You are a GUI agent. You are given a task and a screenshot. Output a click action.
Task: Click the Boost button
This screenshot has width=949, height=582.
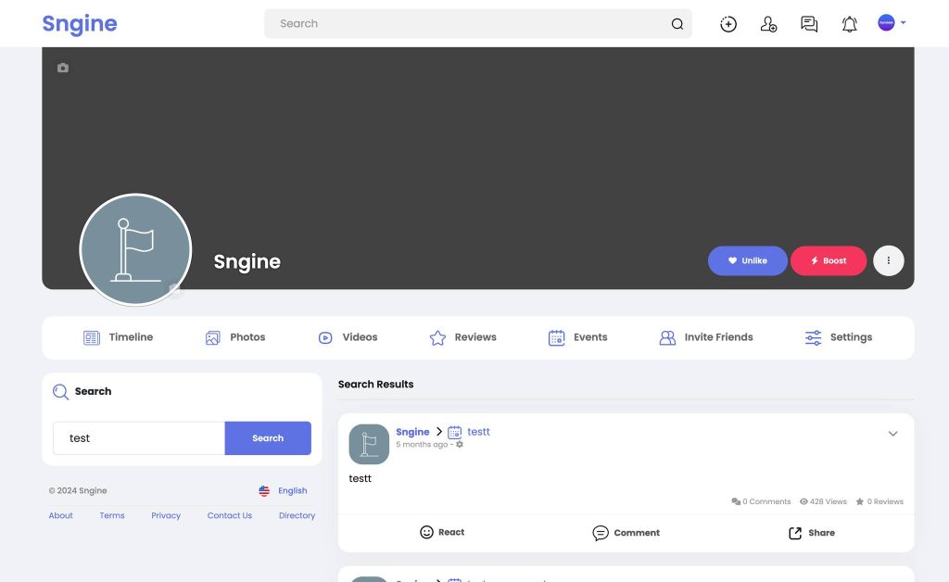(828, 260)
